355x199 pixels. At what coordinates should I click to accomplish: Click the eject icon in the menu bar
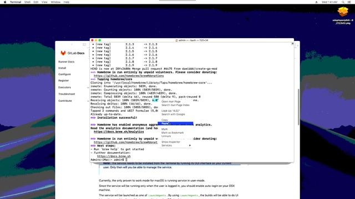tap(316, 2)
